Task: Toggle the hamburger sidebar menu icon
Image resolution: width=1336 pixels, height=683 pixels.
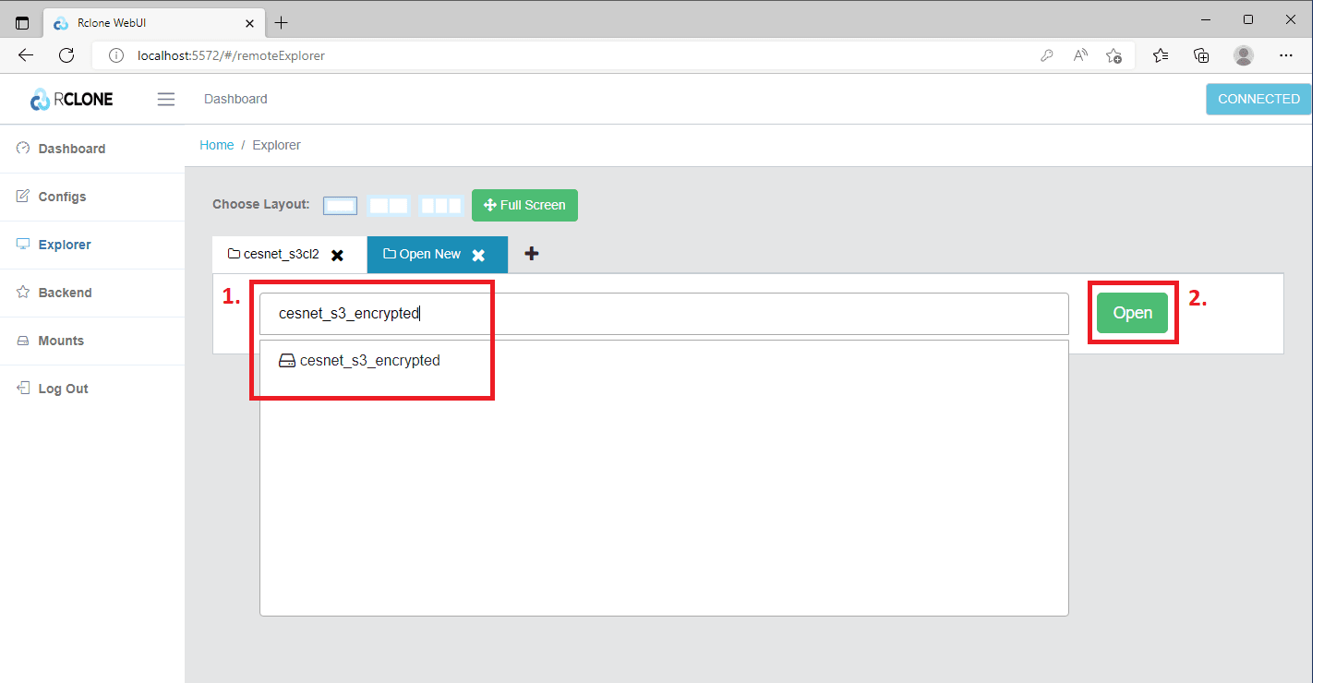Action: pos(166,100)
